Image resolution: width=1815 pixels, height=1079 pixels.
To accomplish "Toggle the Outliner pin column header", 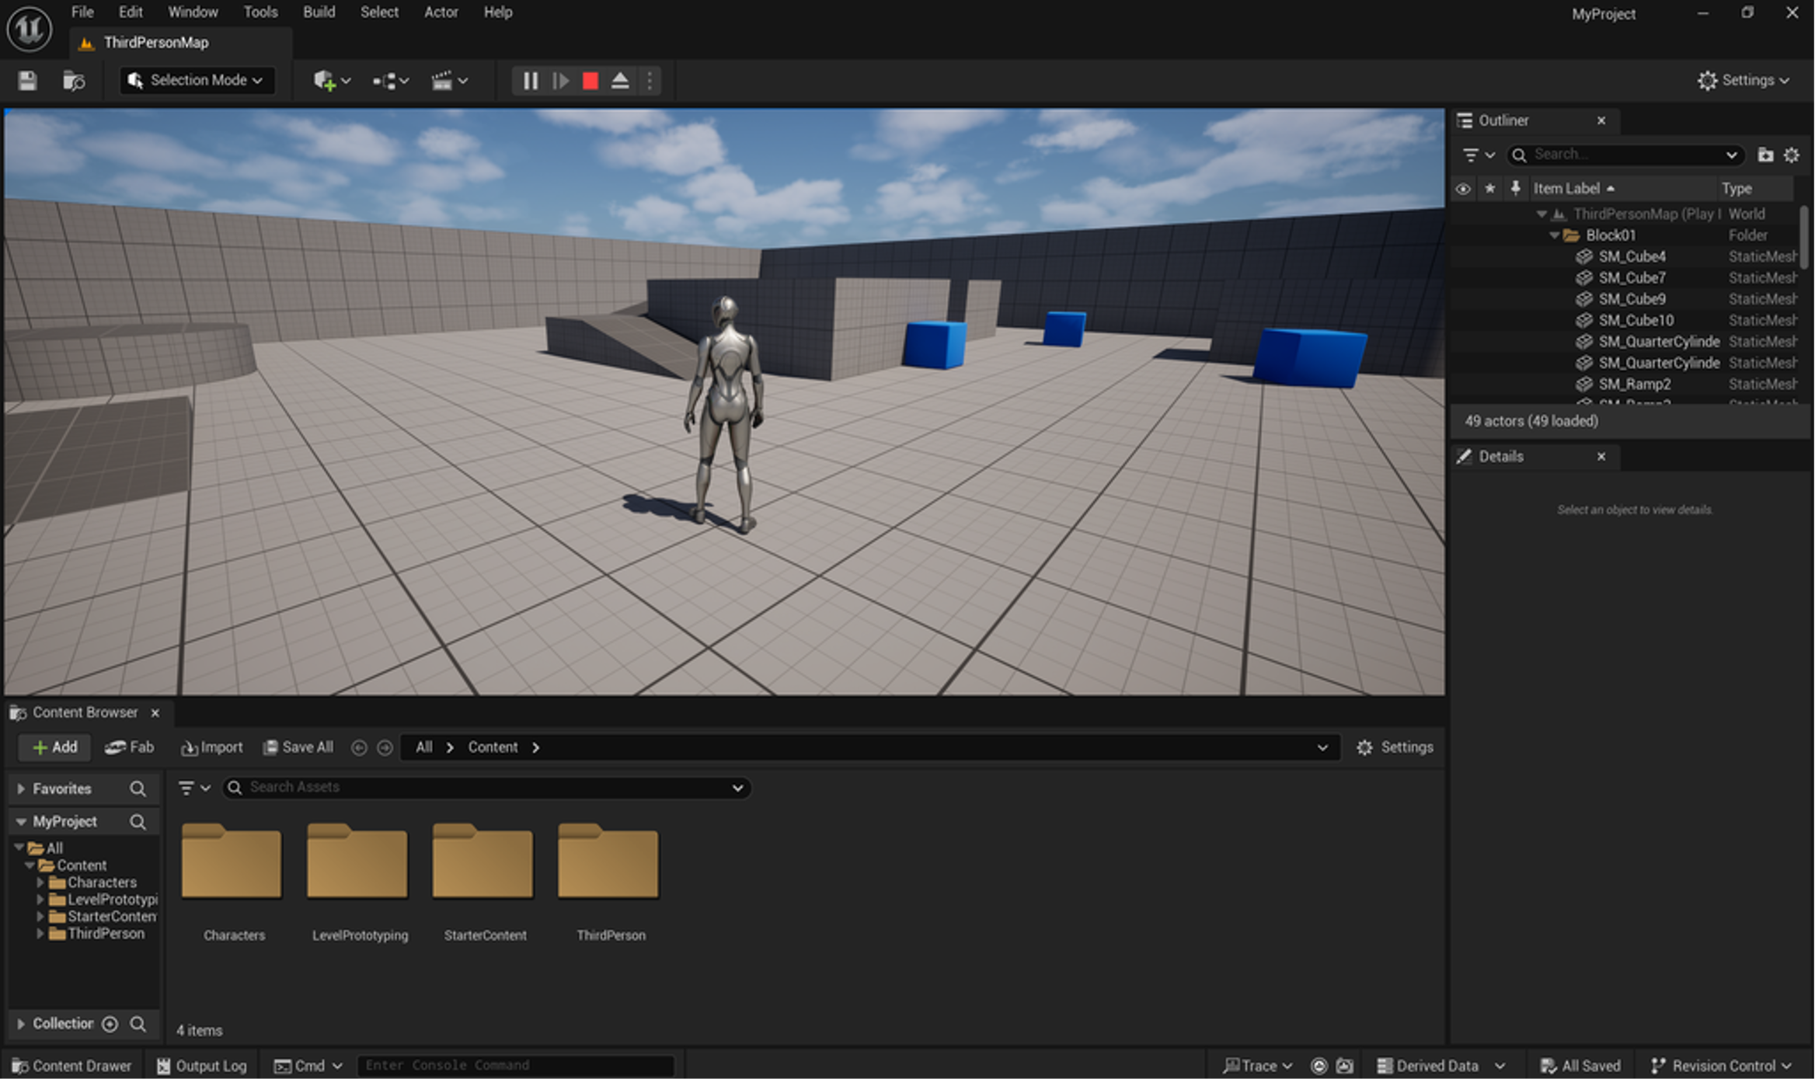I will 1515,189.
